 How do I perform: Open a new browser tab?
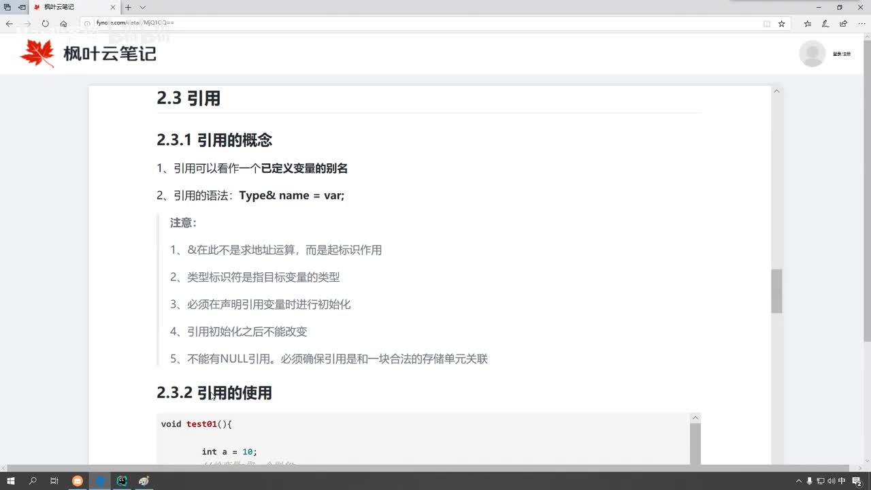tap(127, 7)
